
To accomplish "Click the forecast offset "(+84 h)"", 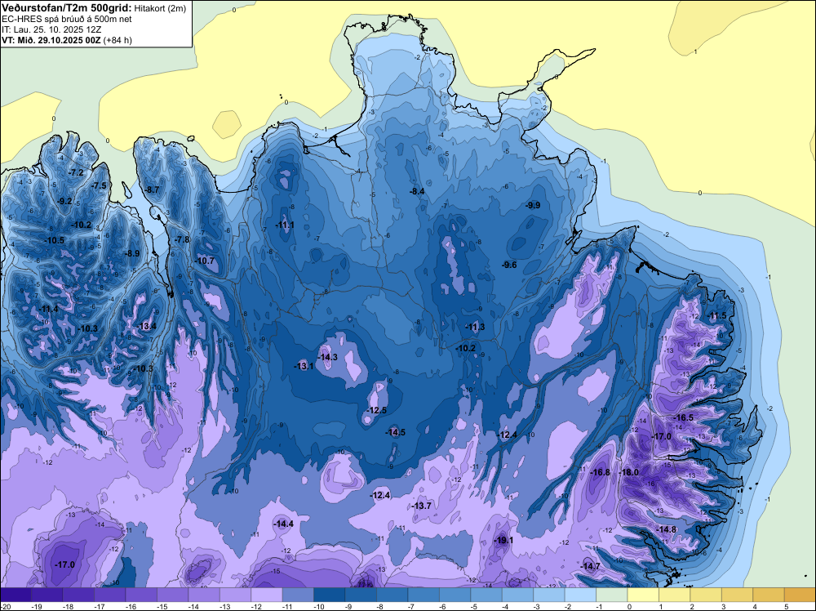I will point(118,40).
